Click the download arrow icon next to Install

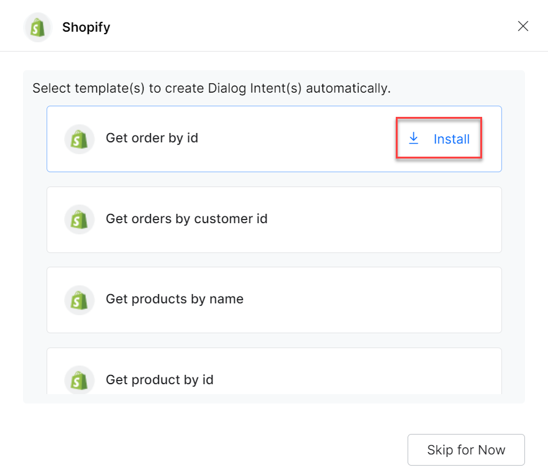coord(414,139)
